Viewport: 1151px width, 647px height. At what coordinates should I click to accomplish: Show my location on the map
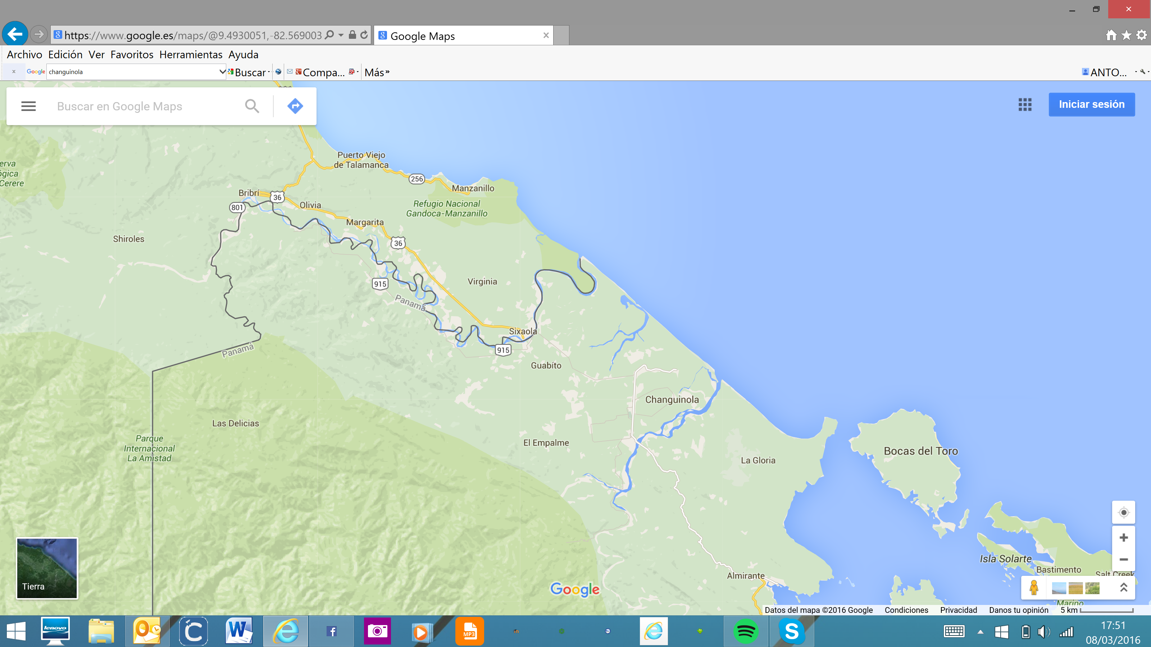point(1124,512)
